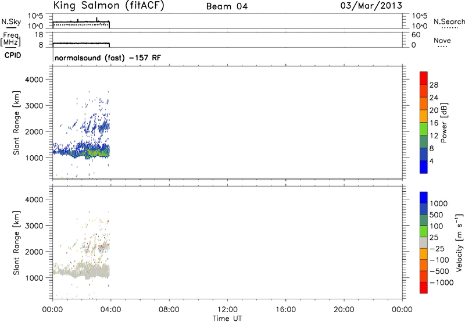
Task: Click the 4000 tick on power panel axis
Action: click(x=34, y=80)
